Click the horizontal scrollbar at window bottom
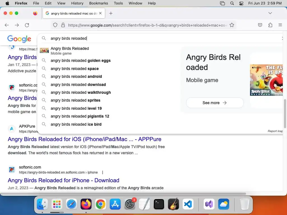 123,194
